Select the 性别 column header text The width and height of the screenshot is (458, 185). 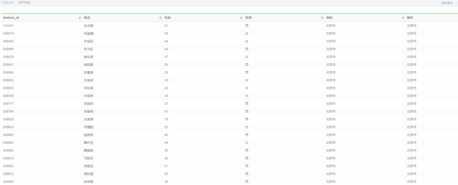[x=249, y=18]
